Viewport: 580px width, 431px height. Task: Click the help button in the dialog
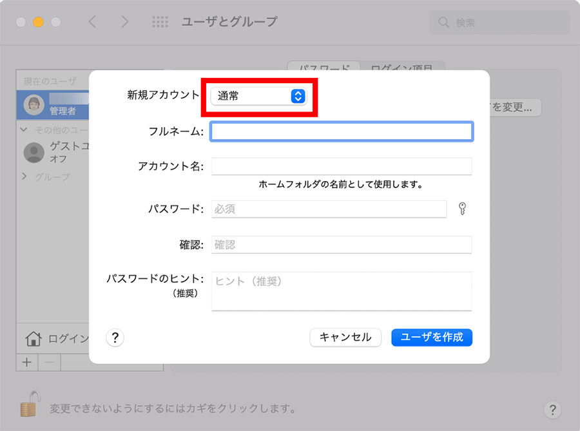[x=115, y=338]
